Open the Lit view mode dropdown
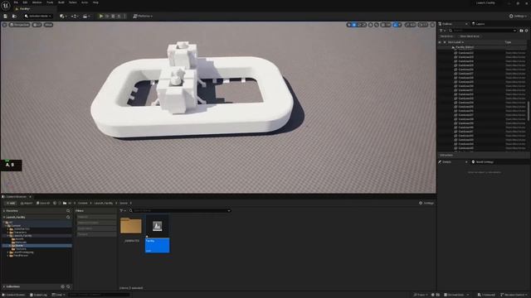This screenshot has width=531, height=298. 37,25
